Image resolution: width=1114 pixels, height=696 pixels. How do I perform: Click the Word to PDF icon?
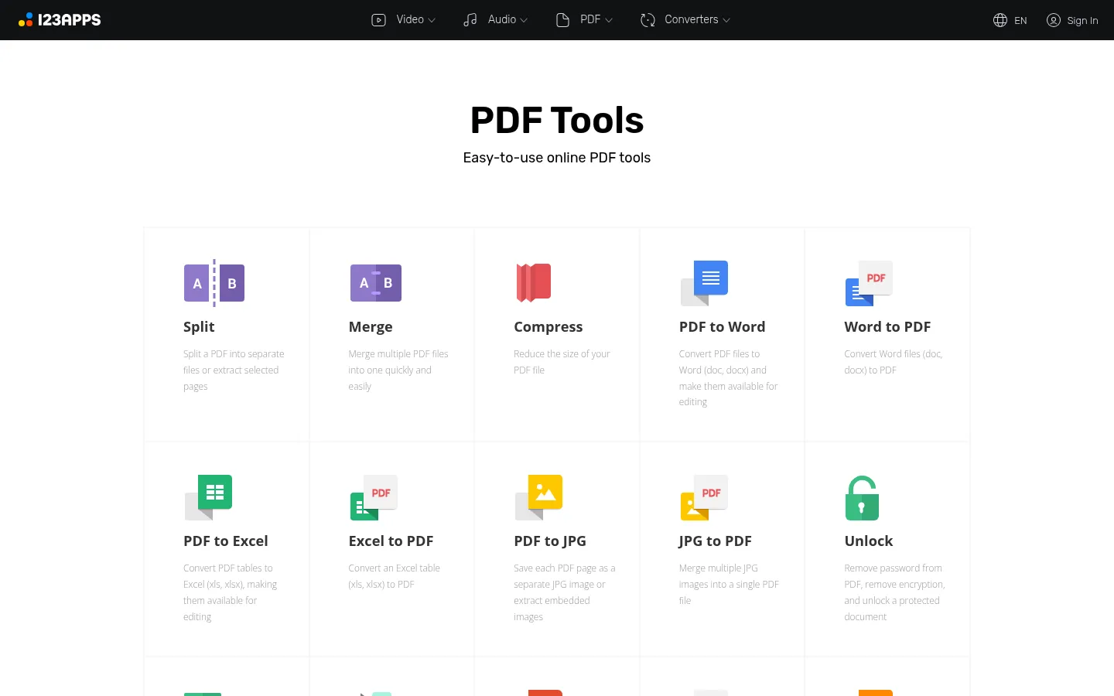pyautogui.click(x=869, y=283)
